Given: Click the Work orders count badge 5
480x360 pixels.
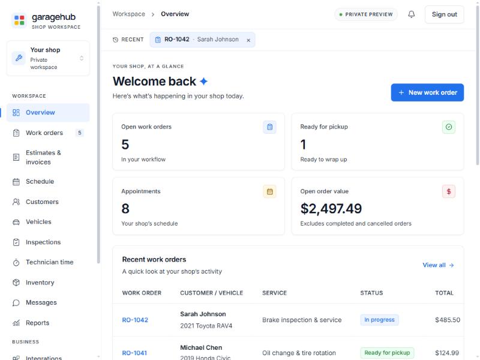Looking at the screenshot, I should tap(80, 133).
